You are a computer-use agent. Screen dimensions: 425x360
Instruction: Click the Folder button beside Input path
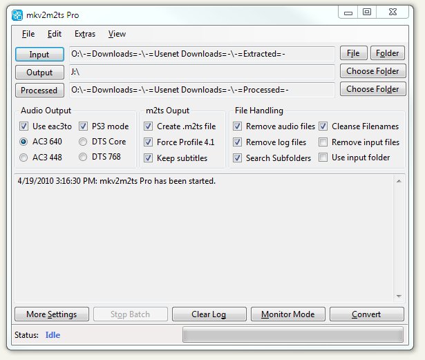tap(387, 53)
